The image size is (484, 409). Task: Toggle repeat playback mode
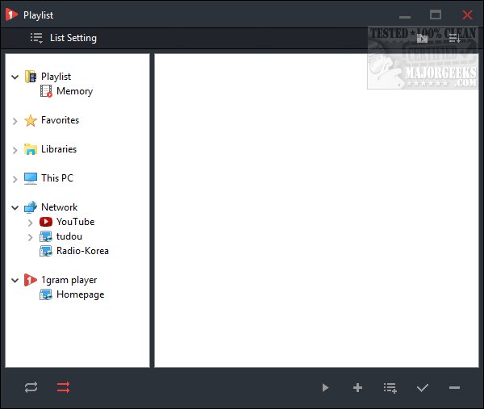click(x=31, y=387)
